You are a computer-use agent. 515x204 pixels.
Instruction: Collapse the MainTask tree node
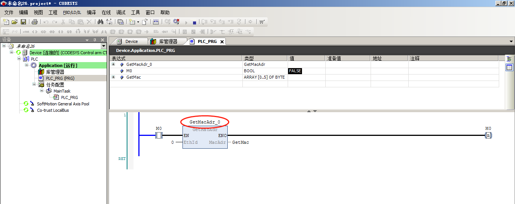click(41, 91)
